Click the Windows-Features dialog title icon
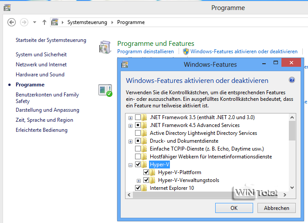 (x=125, y=64)
